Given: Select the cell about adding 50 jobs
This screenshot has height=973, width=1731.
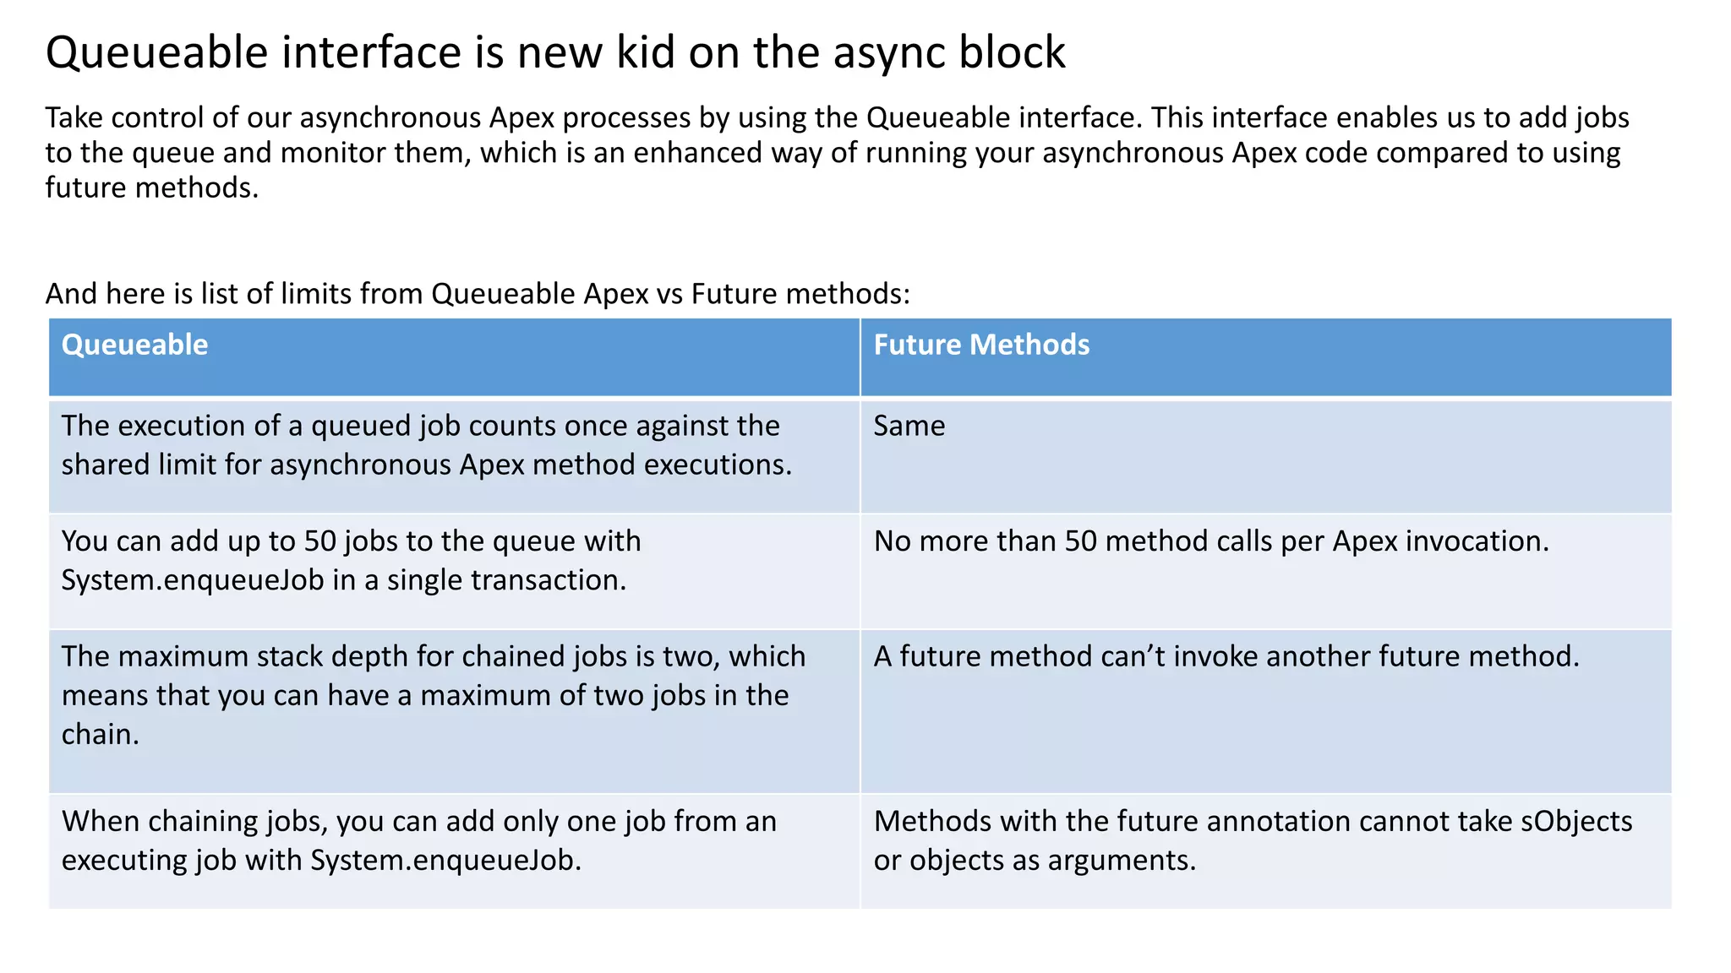Looking at the screenshot, I should click(454, 571).
